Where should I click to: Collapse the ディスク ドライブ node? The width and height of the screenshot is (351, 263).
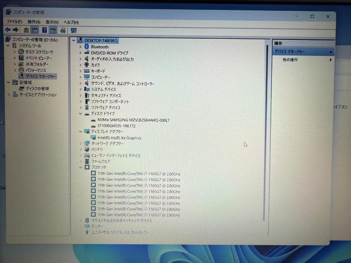click(81, 114)
